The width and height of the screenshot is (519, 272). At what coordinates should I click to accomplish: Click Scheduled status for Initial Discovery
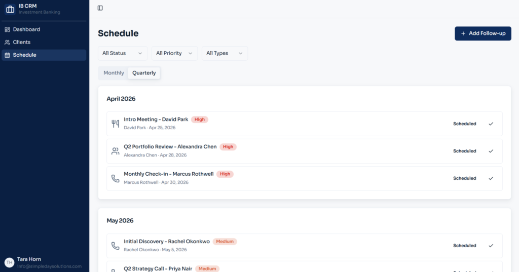tap(464, 246)
